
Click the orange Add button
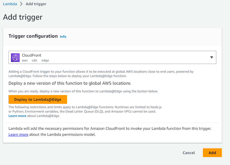212,153
